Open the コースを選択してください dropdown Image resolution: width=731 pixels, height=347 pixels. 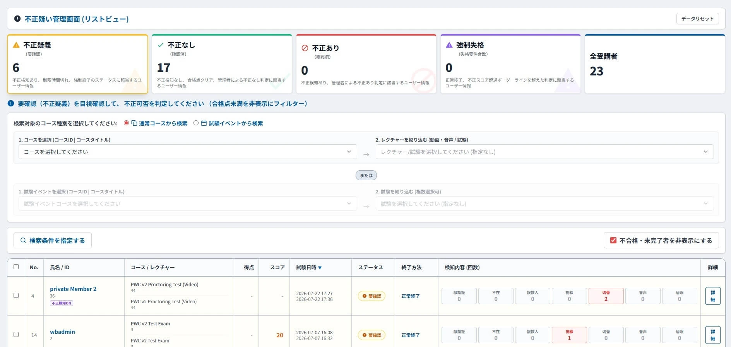188,152
